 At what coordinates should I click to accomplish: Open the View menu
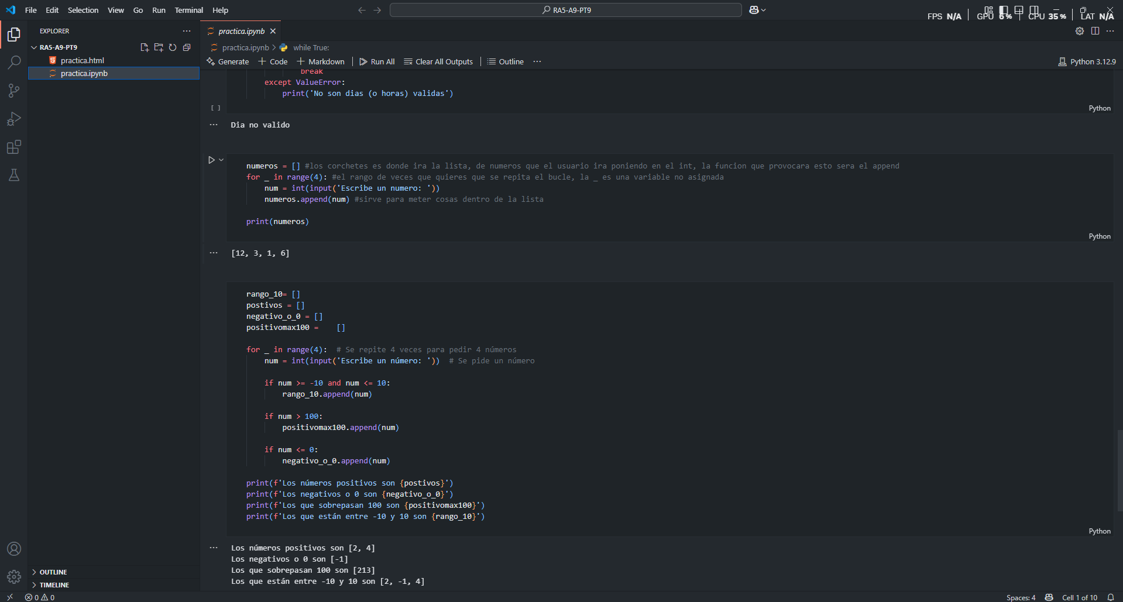point(116,10)
